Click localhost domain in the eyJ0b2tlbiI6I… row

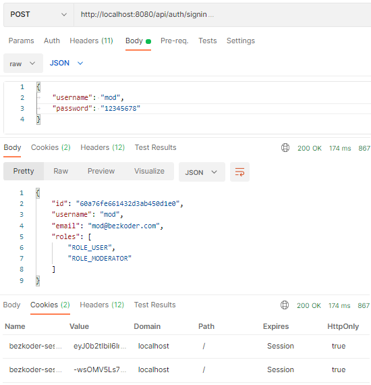click(x=154, y=346)
